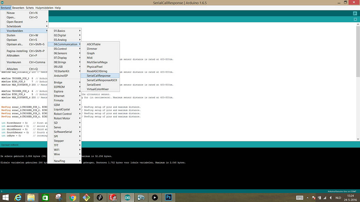Open Windows Start button
The image size is (360, 202).
5,197
